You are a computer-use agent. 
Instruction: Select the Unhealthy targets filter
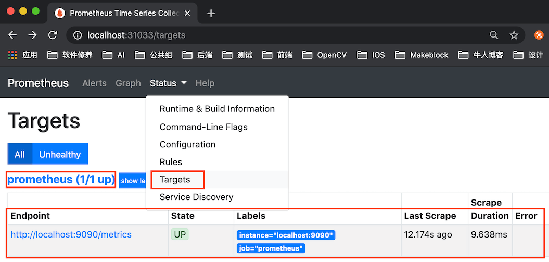tap(60, 154)
